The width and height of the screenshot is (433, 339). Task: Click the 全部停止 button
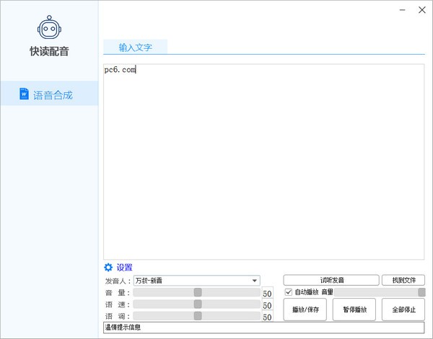pyautogui.click(x=403, y=309)
